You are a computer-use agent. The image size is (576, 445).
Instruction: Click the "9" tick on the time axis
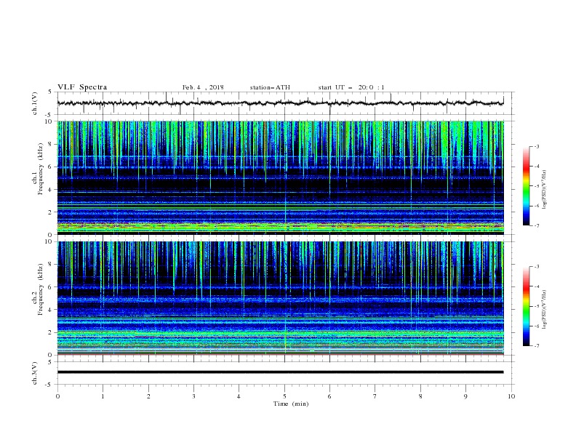coord(465,396)
